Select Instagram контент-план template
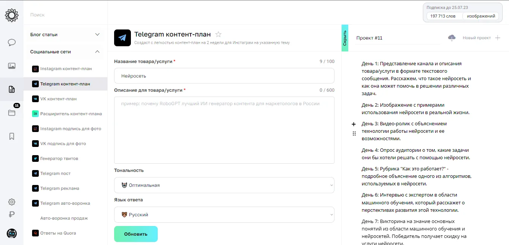This screenshot has height=245, width=509. click(x=65, y=69)
